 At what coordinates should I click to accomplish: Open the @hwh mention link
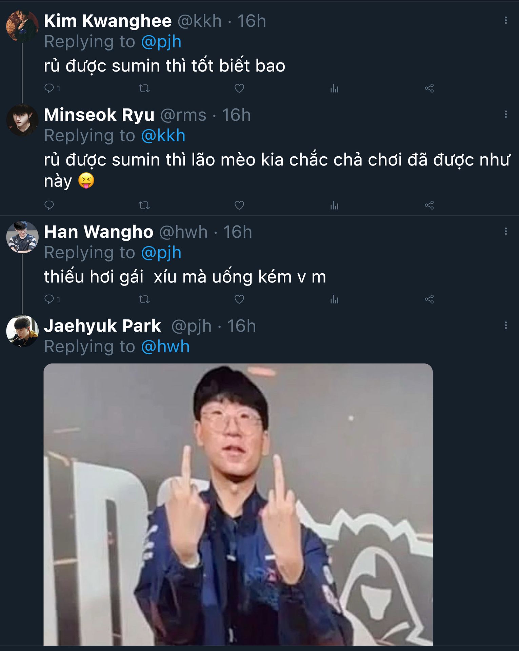pos(165,347)
